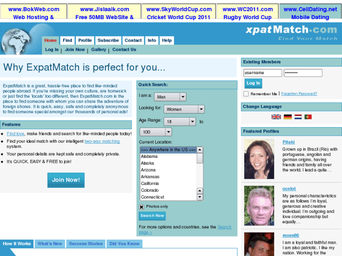Open the Did You Know tab

pos(124,244)
